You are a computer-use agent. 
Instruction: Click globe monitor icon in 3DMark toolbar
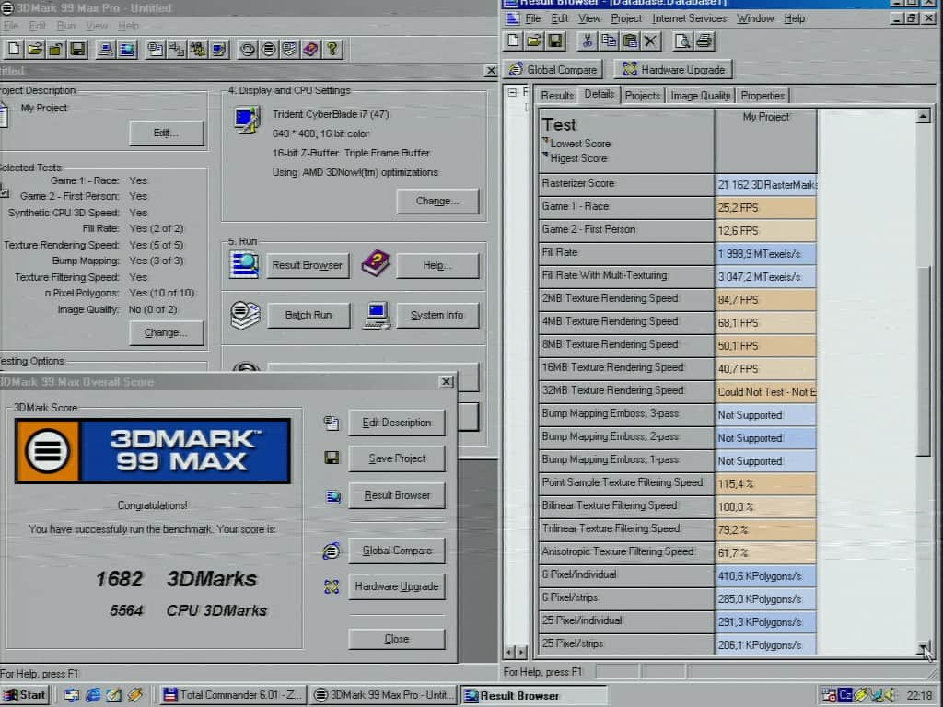click(127, 50)
